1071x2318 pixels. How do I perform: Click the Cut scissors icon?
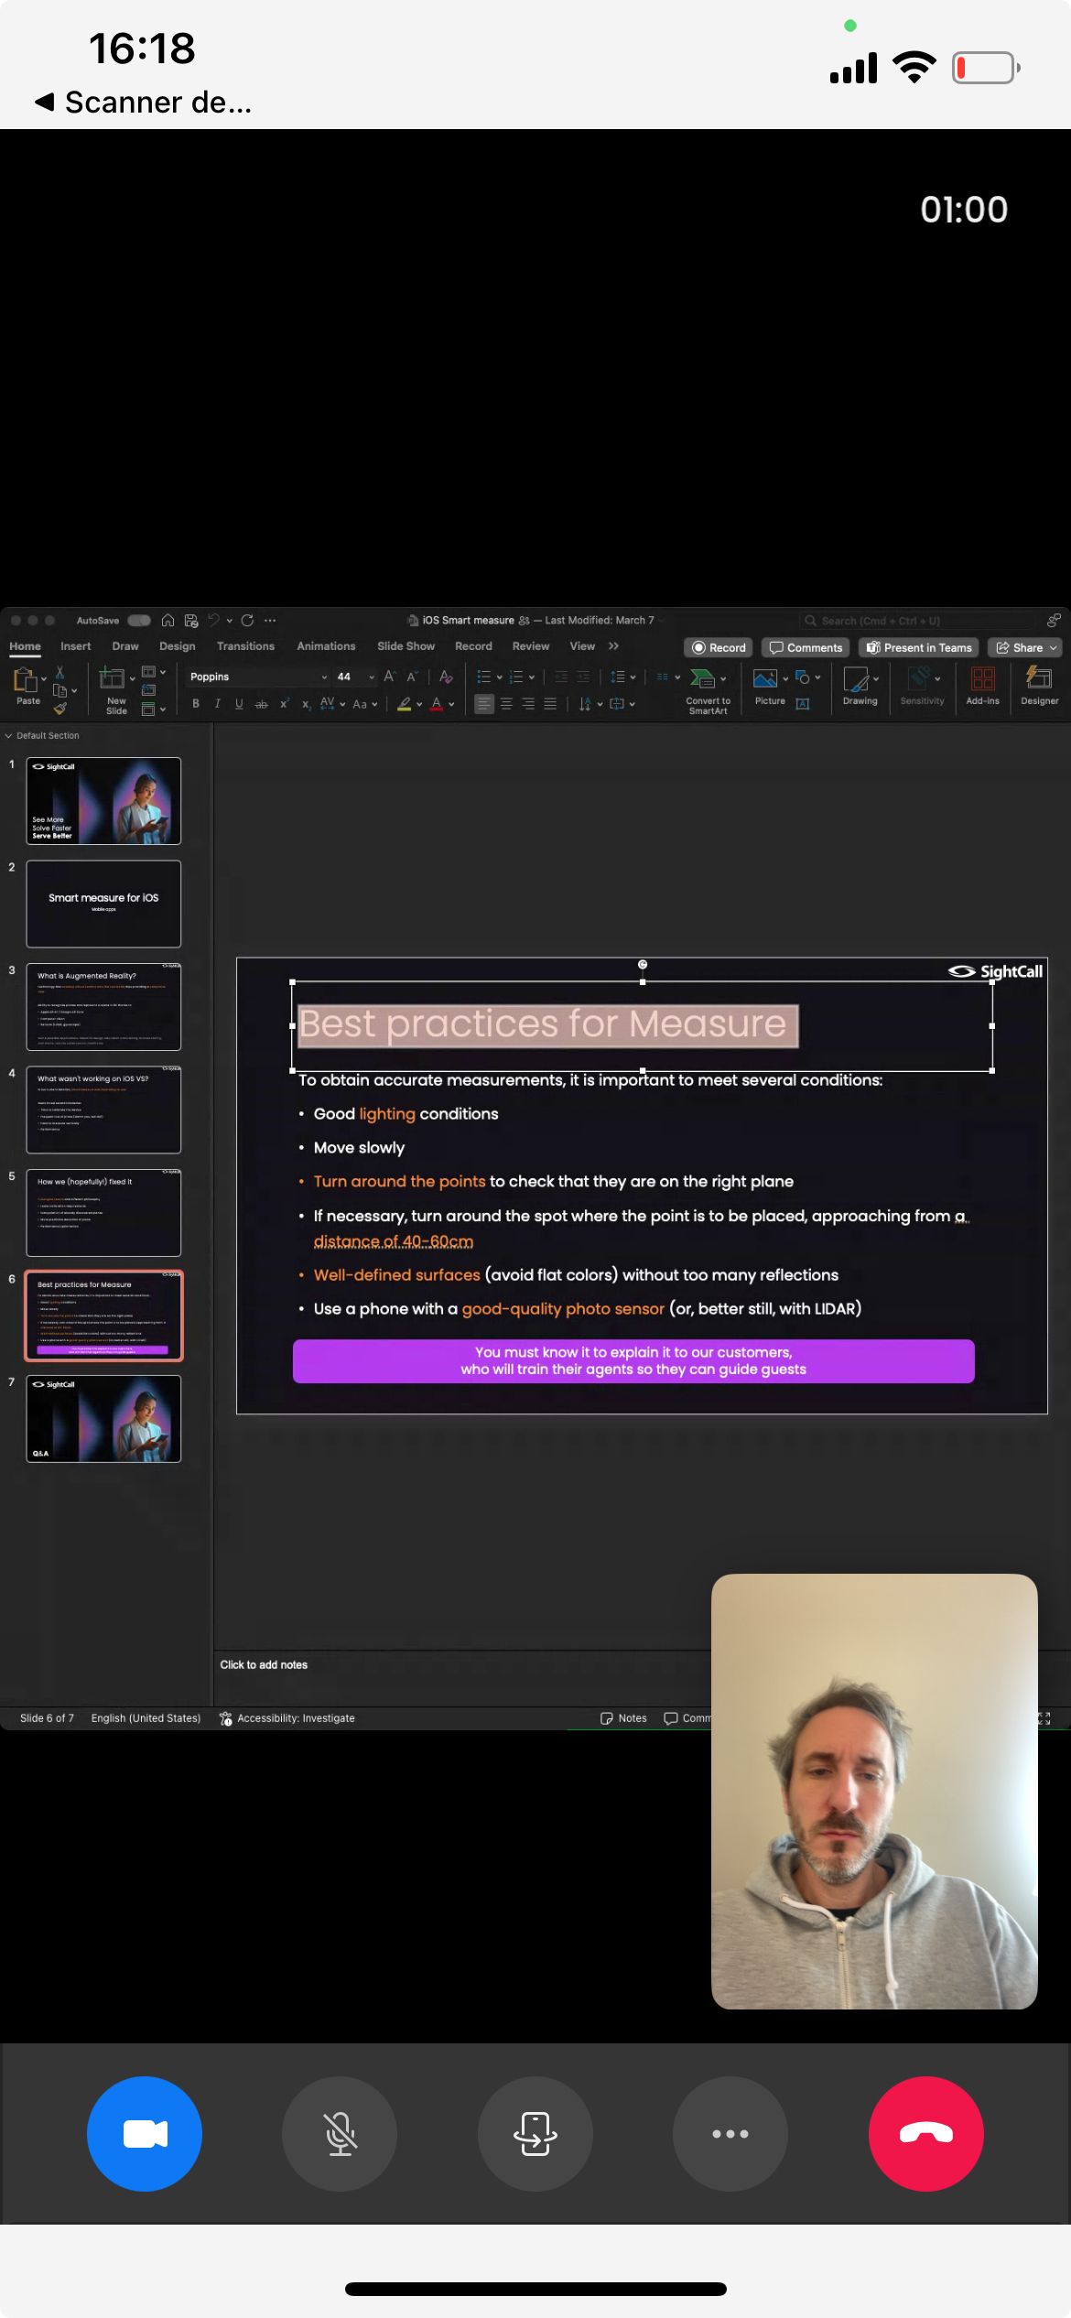(59, 672)
